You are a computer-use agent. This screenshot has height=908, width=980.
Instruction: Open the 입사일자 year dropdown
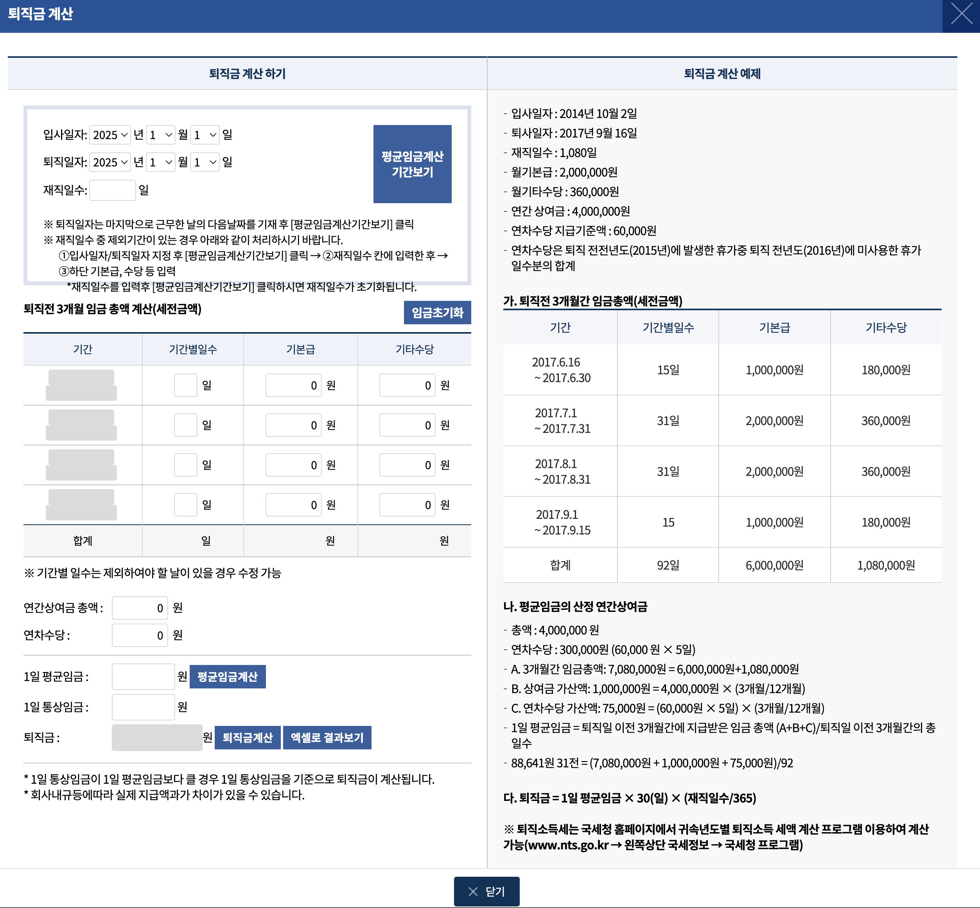[x=110, y=135]
